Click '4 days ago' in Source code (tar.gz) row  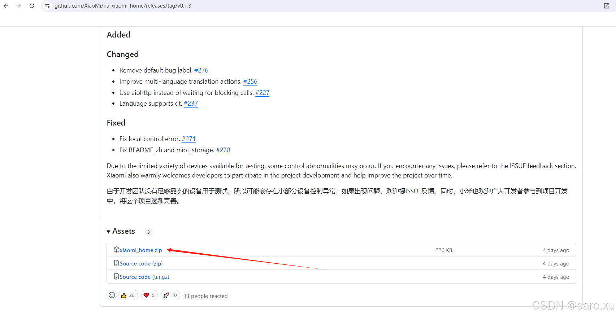pos(556,277)
